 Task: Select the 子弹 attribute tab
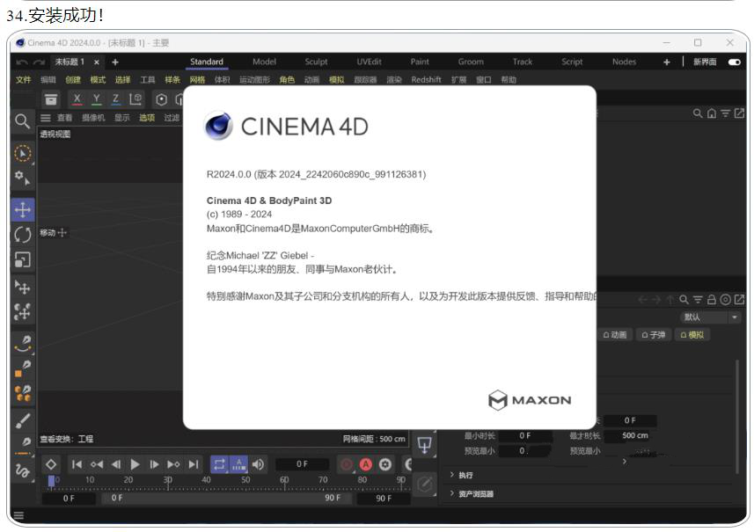pos(654,335)
